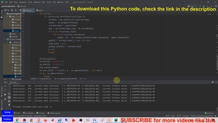
Task: Rerun main with green play icon in Run panel
Action: [5, 86]
